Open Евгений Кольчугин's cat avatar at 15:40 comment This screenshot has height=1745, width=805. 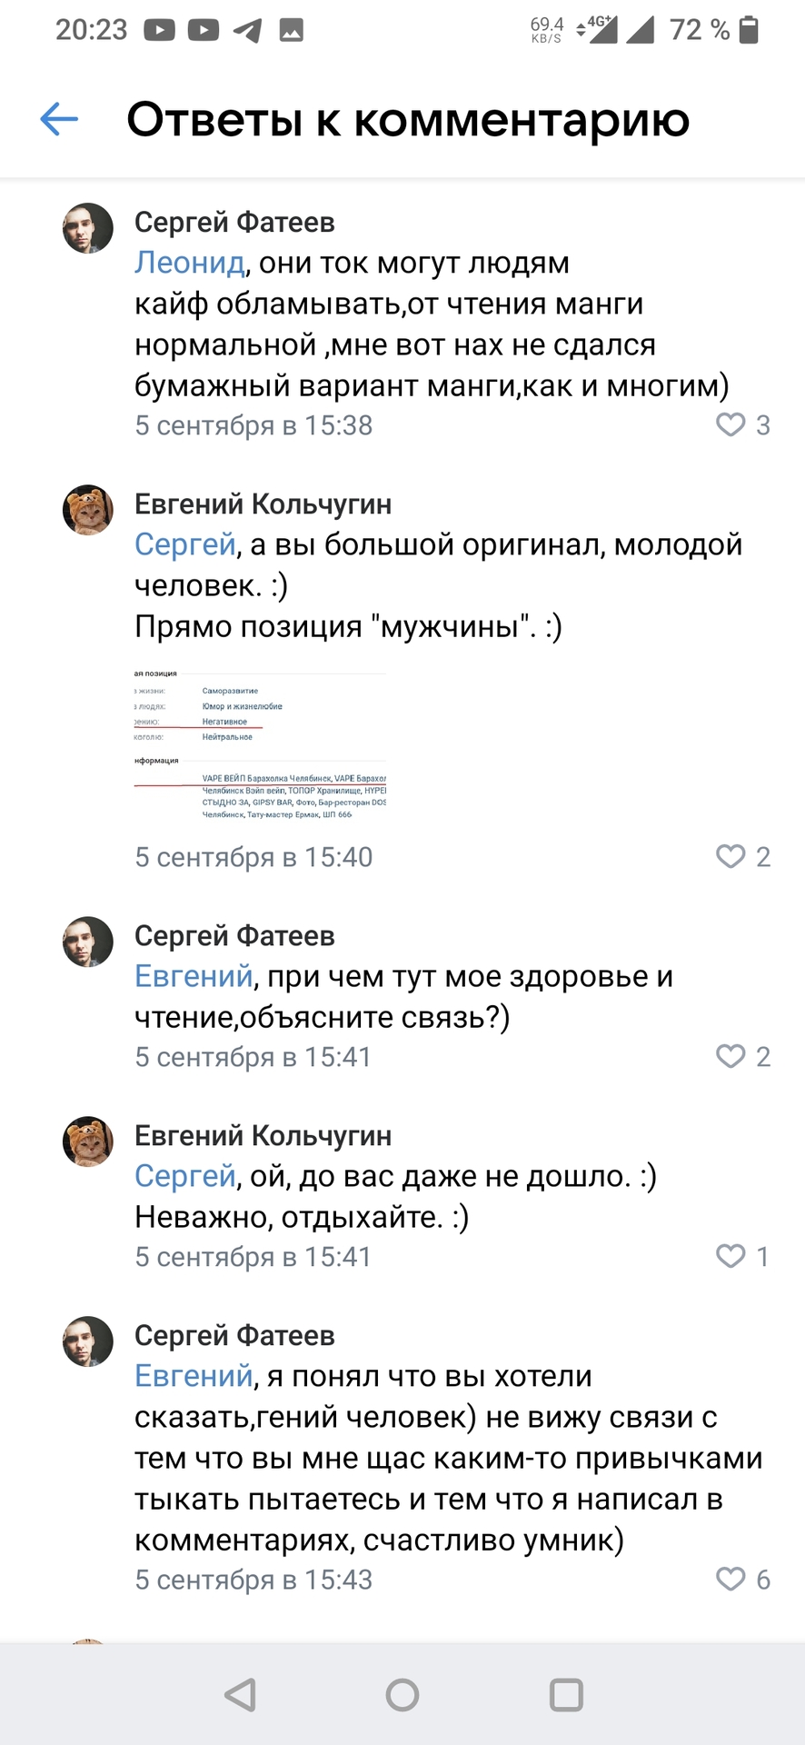pyautogui.click(x=88, y=510)
